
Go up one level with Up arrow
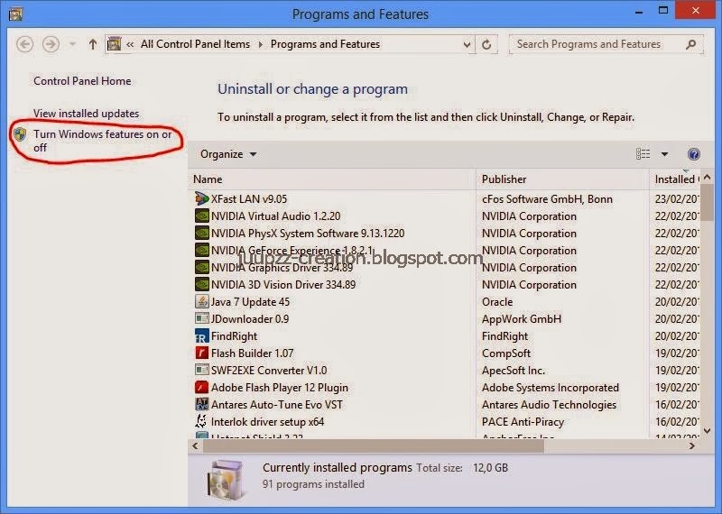(93, 44)
